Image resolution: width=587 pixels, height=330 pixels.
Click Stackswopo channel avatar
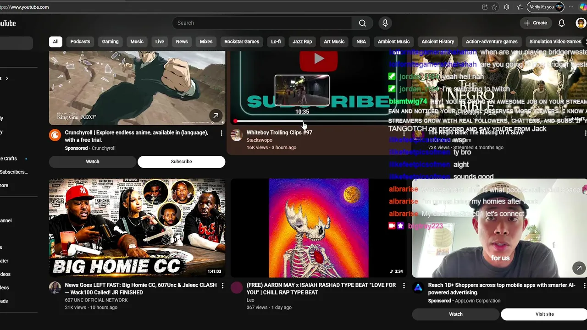pyautogui.click(x=237, y=135)
